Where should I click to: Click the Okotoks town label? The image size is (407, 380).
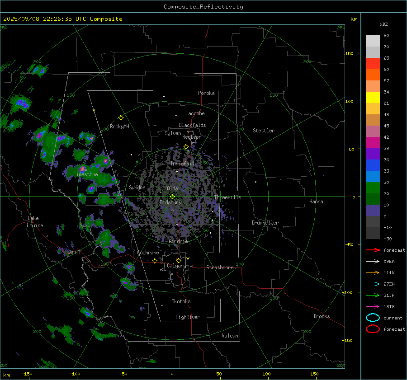pyautogui.click(x=181, y=301)
